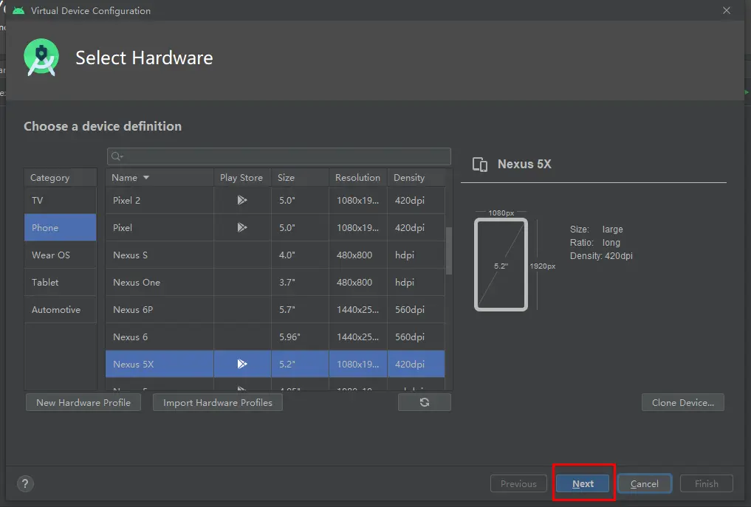Select the Nexus 5X device name

(133, 365)
